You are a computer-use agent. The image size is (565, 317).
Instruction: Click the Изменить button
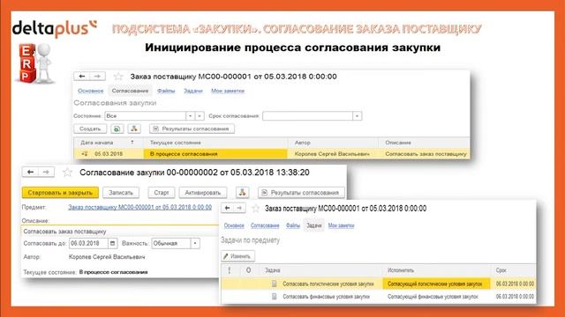coord(237,256)
